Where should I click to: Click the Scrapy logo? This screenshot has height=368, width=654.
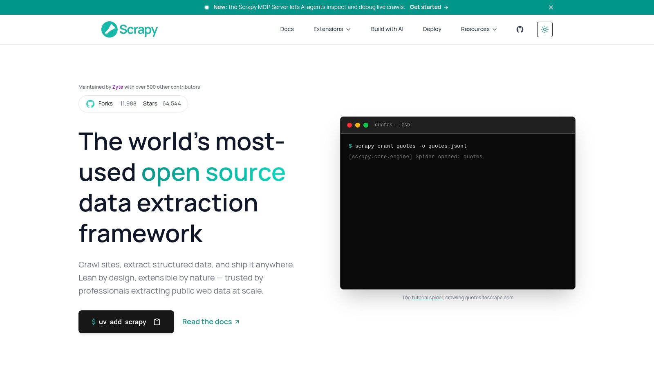(130, 29)
